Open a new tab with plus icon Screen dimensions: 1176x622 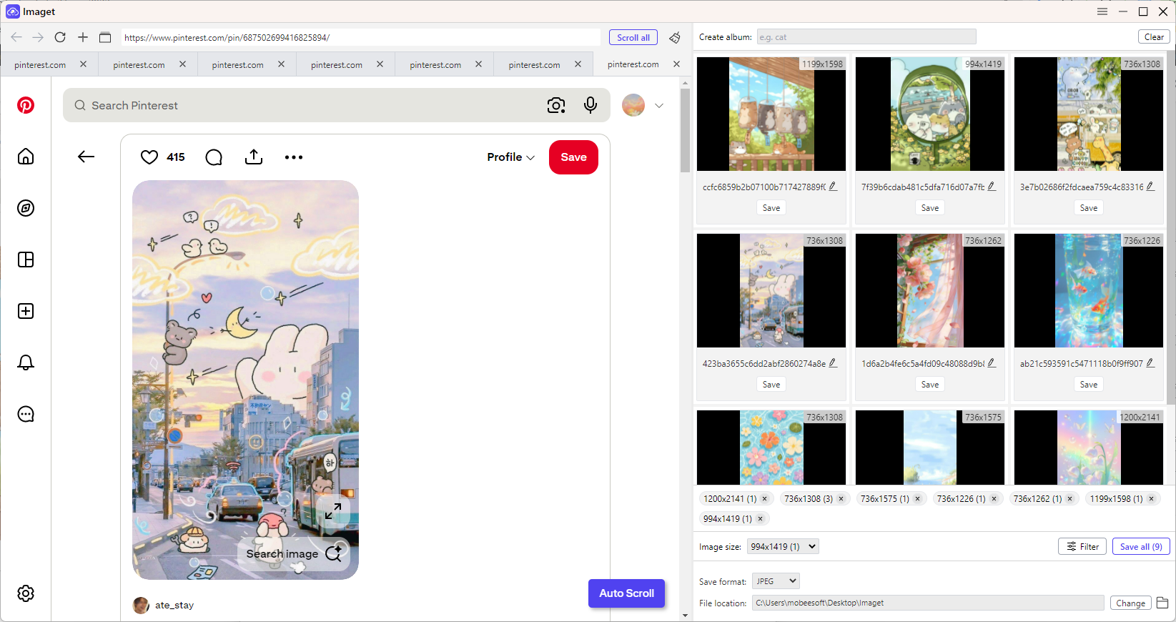tap(83, 37)
